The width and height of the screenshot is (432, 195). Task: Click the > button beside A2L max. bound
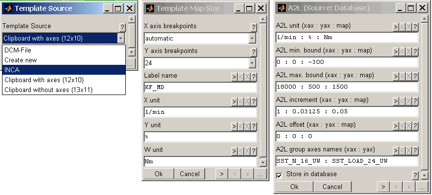pyautogui.click(x=396, y=77)
